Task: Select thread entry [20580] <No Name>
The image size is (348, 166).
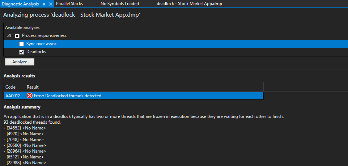Action: 25,145
